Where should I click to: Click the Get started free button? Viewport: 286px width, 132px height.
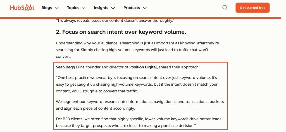tap(252, 8)
